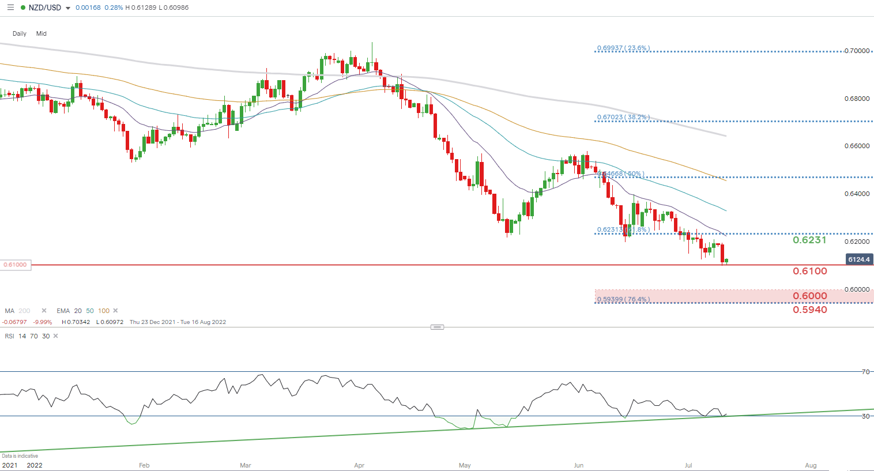Select the EMA 50 period setting
This screenshot has width=874, height=471.
click(x=90, y=311)
